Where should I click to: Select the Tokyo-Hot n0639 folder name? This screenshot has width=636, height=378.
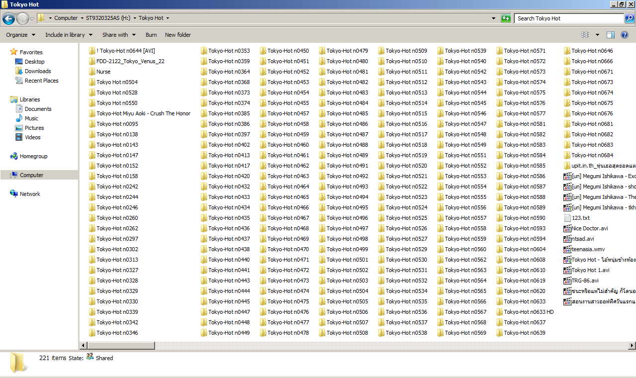[x=525, y=333]
